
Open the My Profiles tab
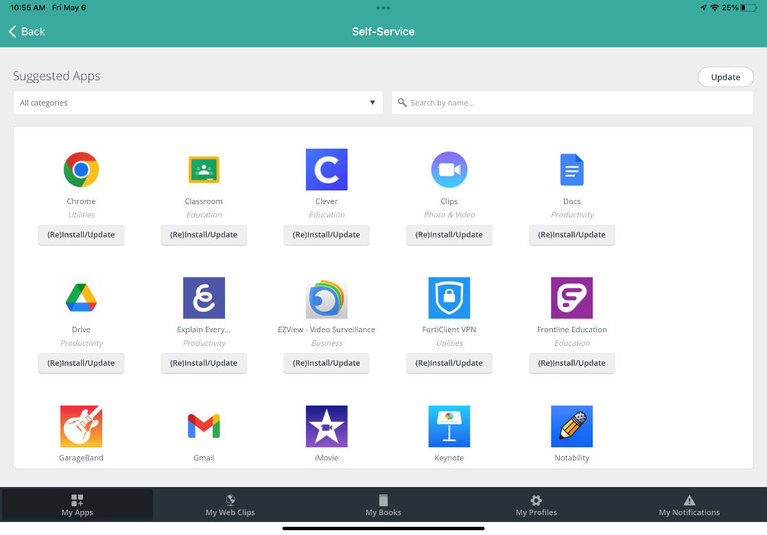coord(536,505)
